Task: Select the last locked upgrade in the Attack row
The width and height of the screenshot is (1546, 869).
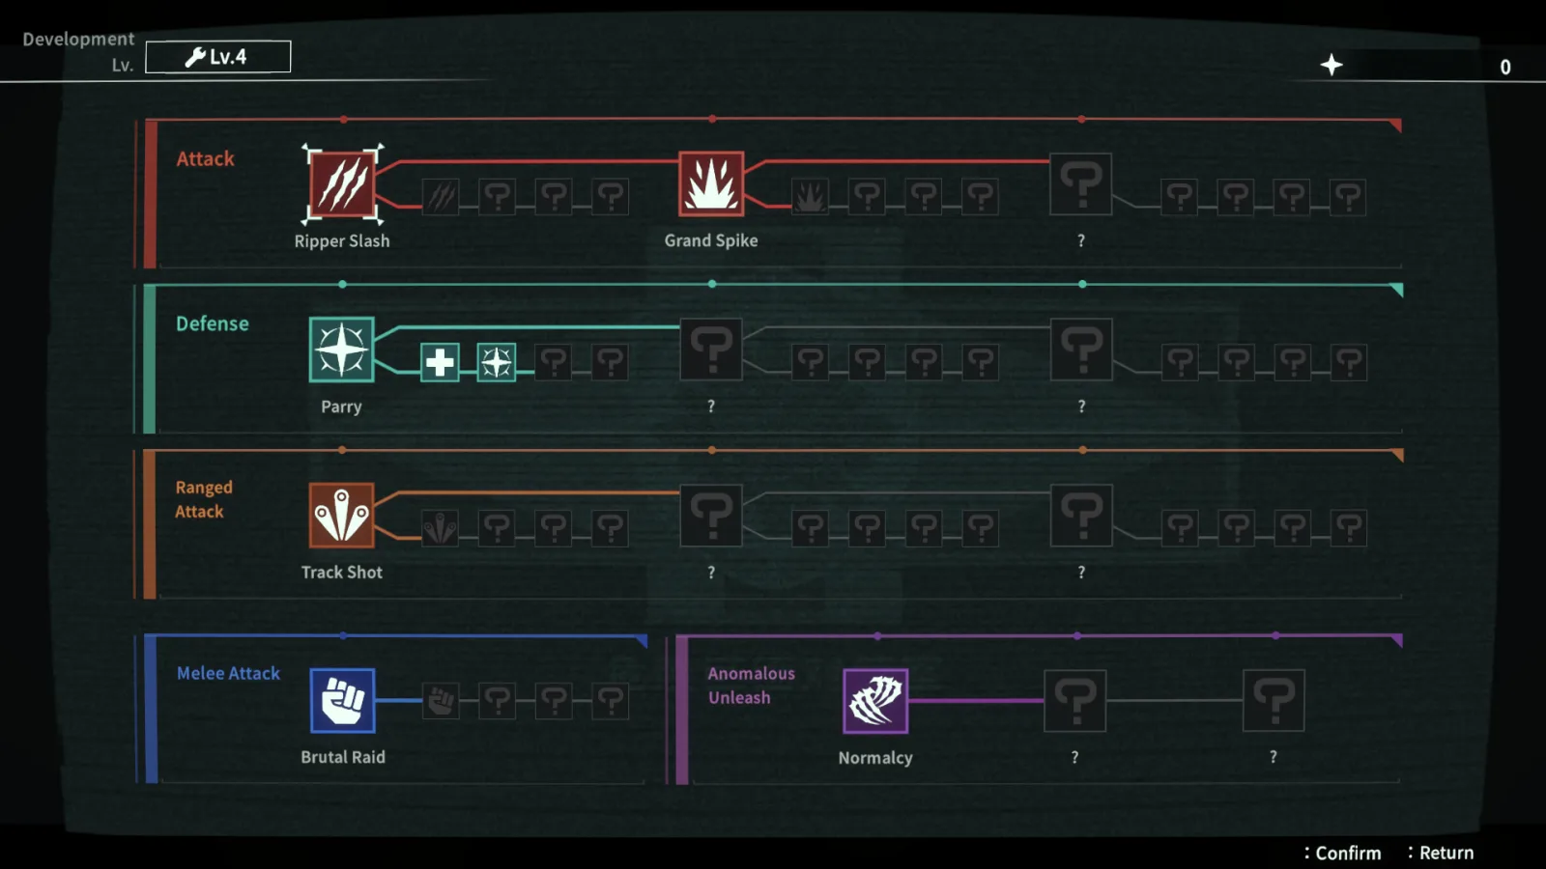Action: [x=1348, y=197]
